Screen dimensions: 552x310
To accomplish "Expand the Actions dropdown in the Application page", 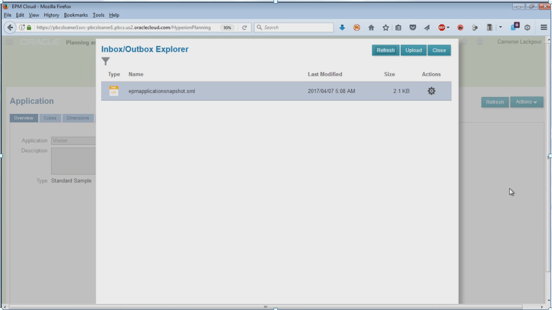I will click(526, 102).
